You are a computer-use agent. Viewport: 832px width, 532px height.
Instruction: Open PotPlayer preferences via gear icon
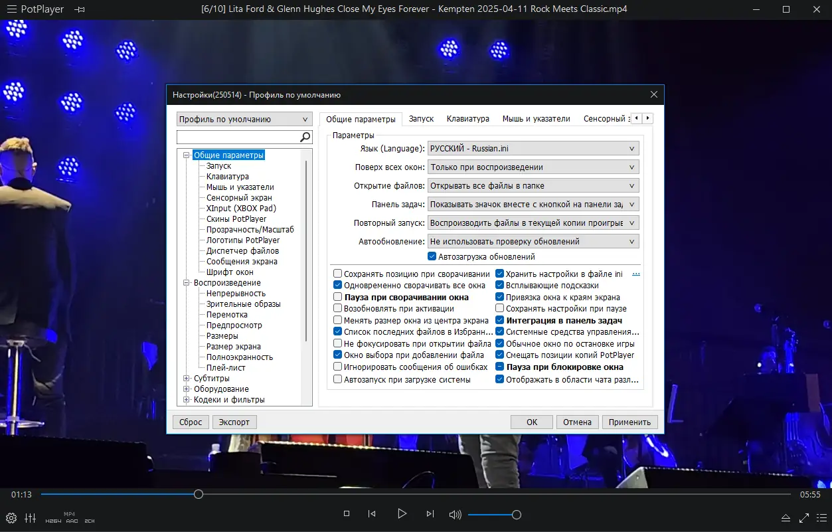click(x=11, y=517)
